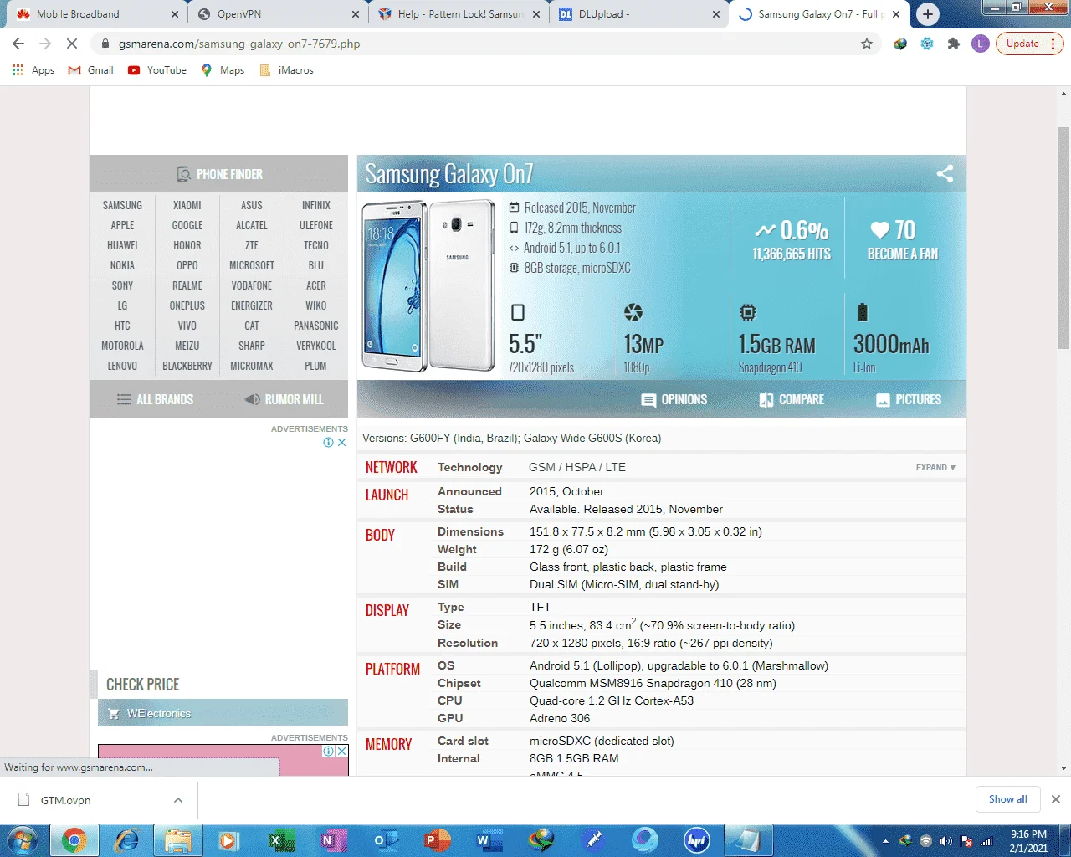This screenshot has width=1071, height=857.
Task: Open Windows Start menu
Action: (22, 840)
